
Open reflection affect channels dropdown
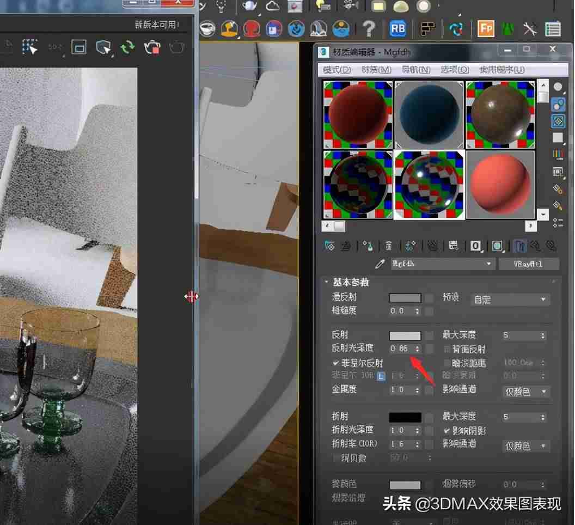coord(525,392)
